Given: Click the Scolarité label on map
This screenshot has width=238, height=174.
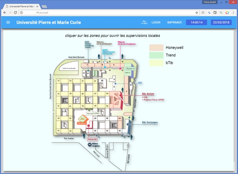Looking at the screenshot, I should [x=92, y=139].
